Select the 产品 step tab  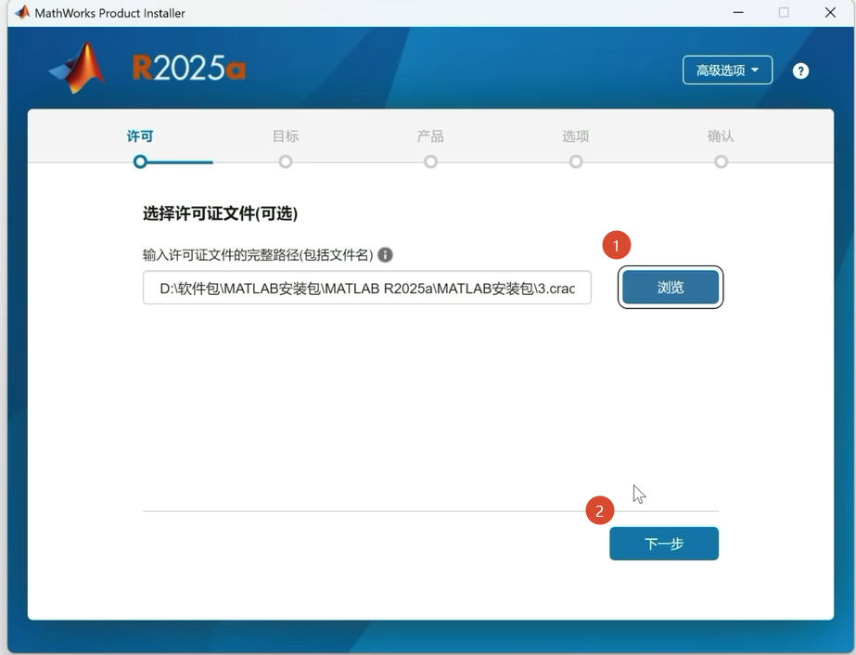tap(430, 136)
